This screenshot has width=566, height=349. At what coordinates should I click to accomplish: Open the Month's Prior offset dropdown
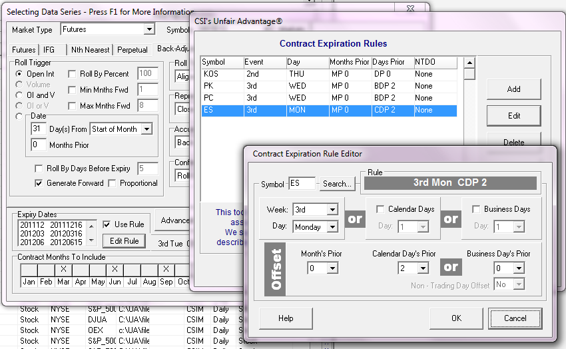(x=332, y=268)
